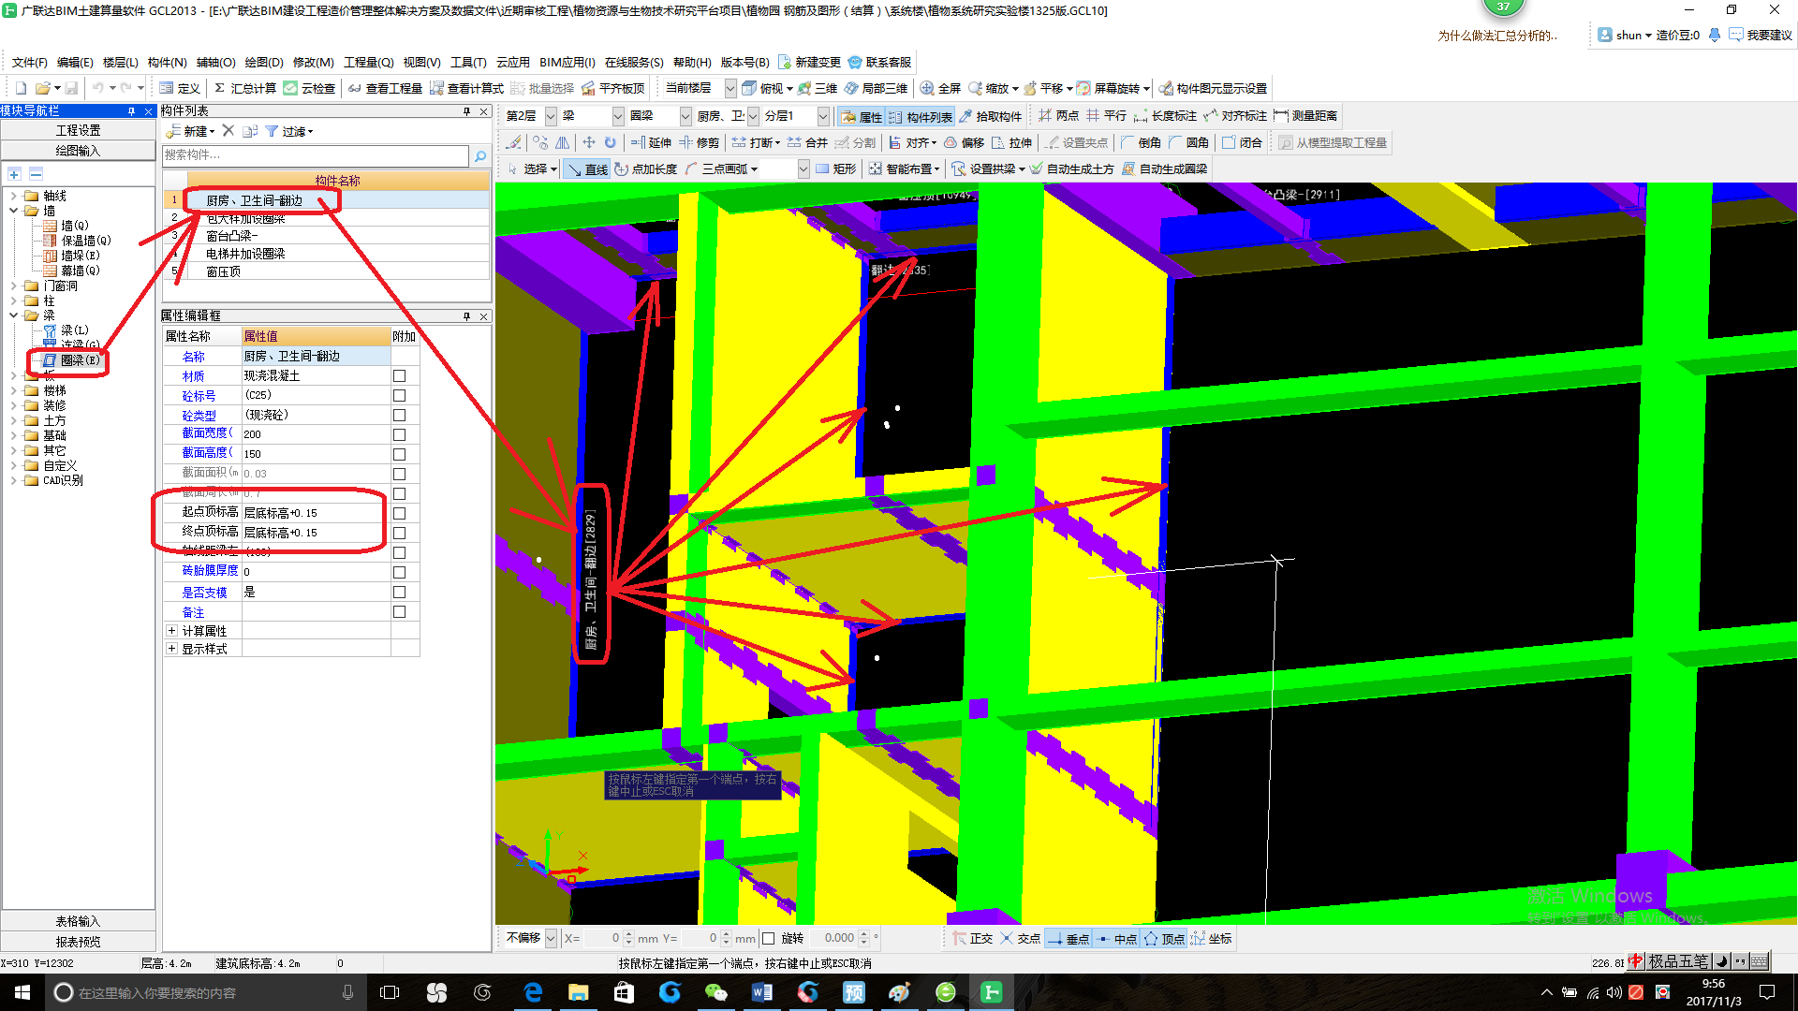Open the 帮助(H) menu
This screenshot has width=1798, height=1011.
coord(692,63)
